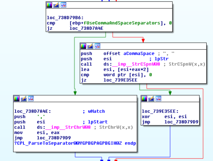
Task: Set node color on the StrCSpnW block
Action: 83,46
